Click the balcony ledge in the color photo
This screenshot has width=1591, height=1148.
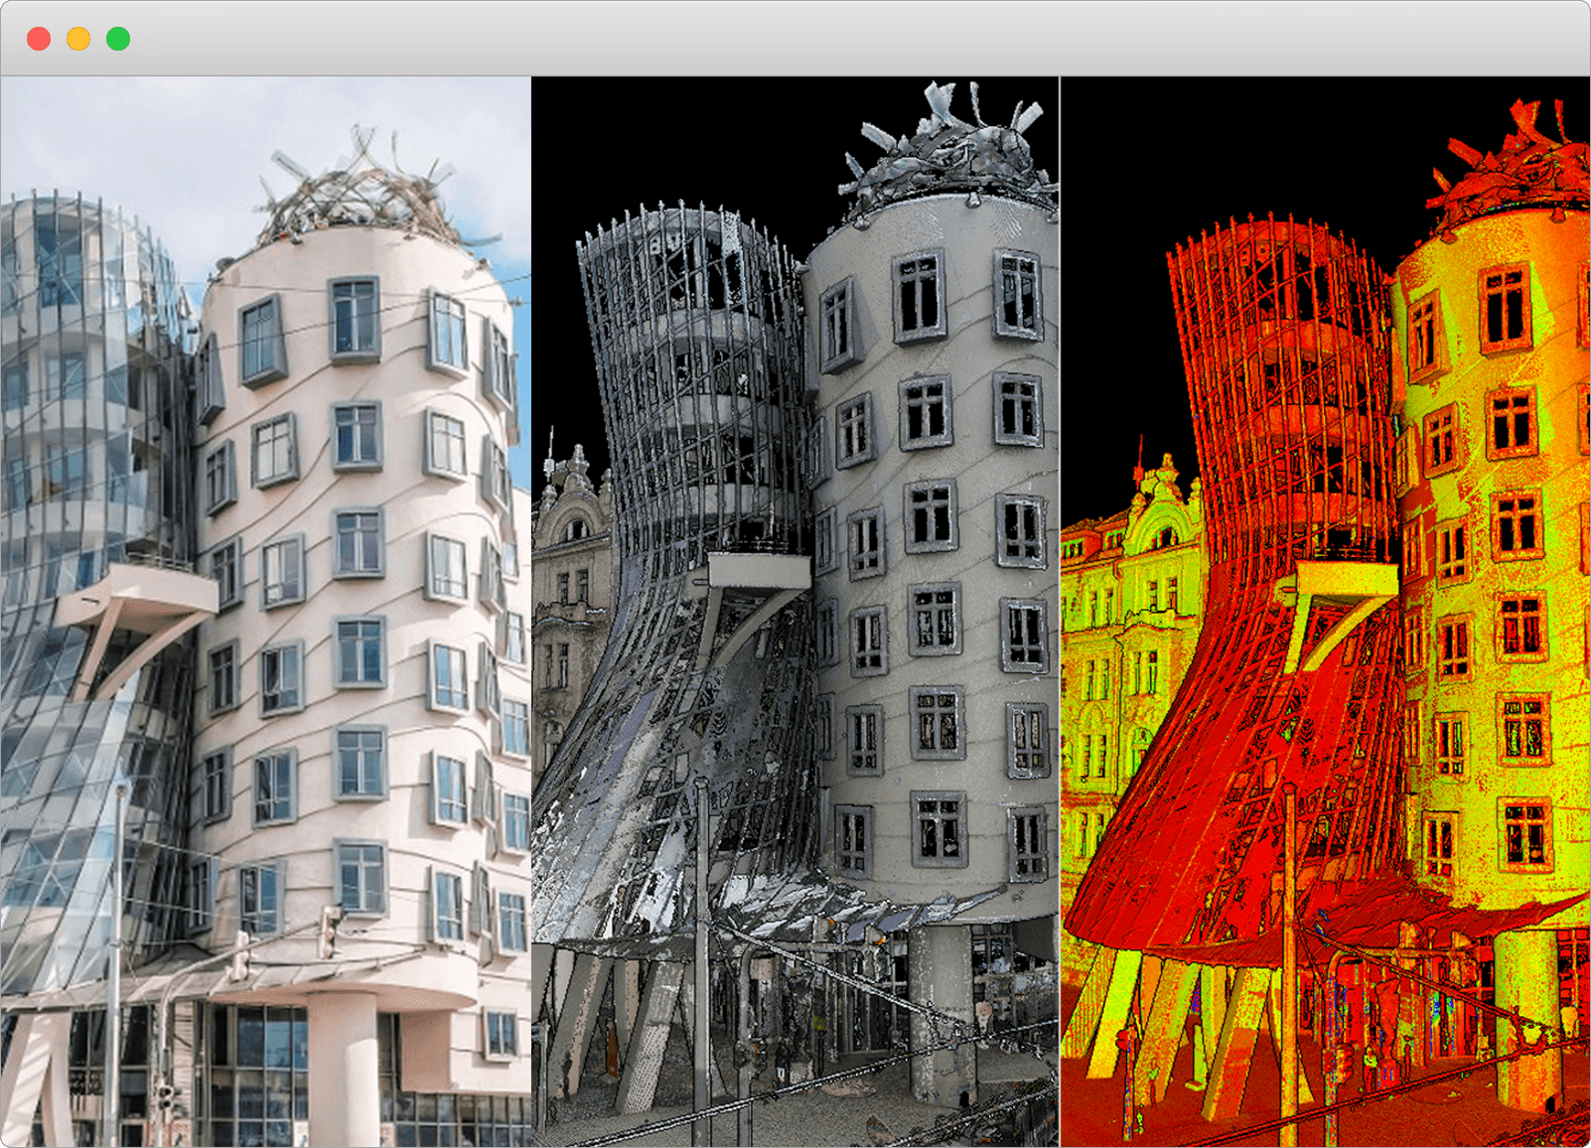click(139, 591)
